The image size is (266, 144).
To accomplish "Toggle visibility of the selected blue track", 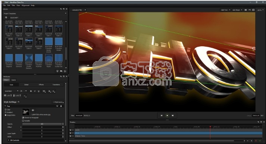I will click(71, 133).
